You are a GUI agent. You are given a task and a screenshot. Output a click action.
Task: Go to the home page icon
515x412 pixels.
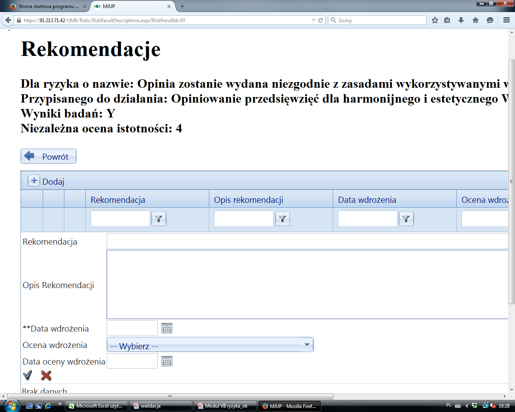coord(476,20)
